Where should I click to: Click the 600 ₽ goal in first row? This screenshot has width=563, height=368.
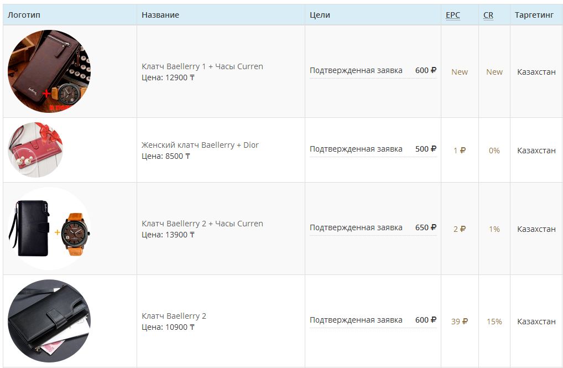(425, 70)
